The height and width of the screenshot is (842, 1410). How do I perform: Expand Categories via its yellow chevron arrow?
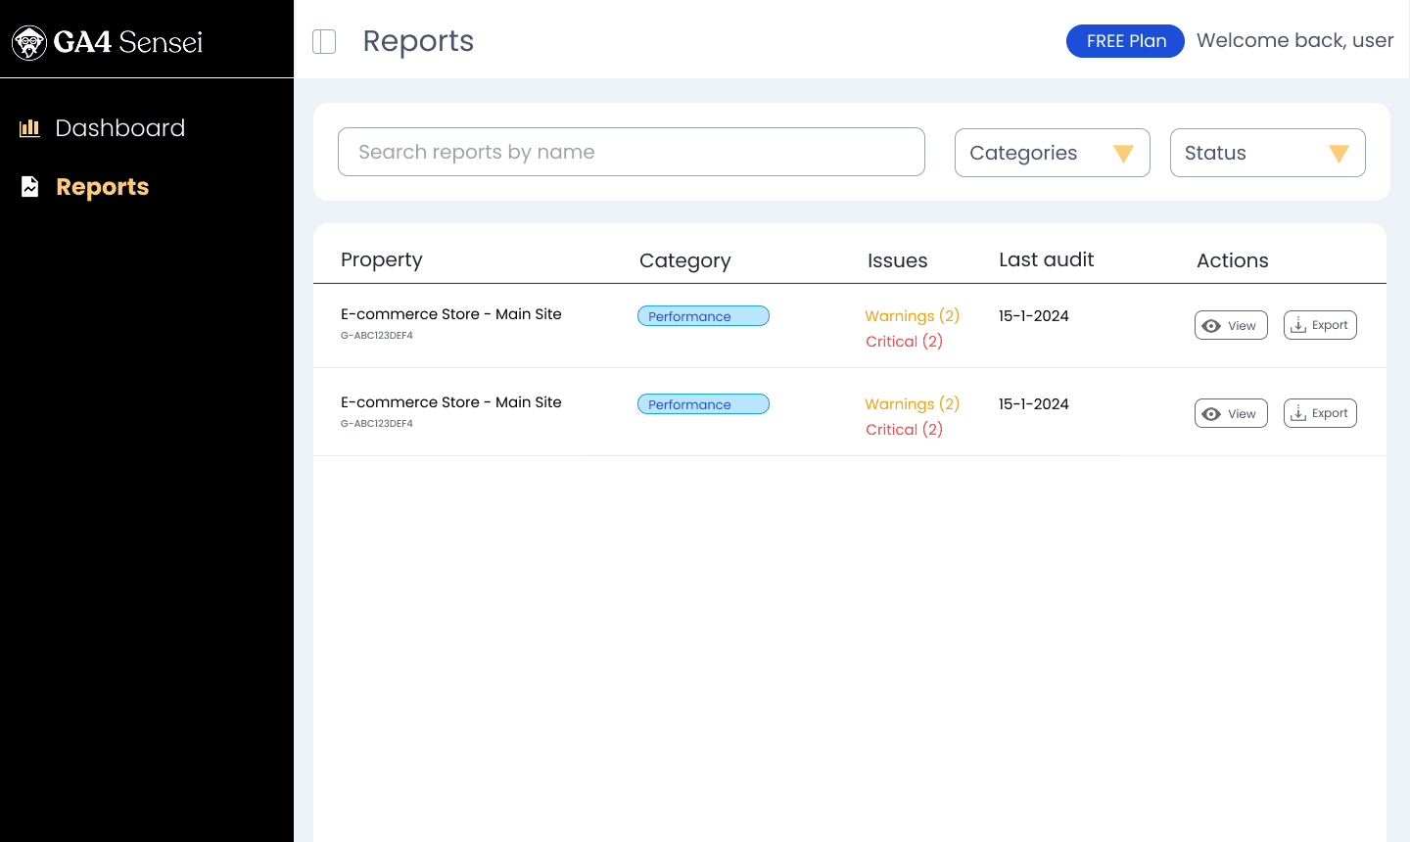point(1123,153)
